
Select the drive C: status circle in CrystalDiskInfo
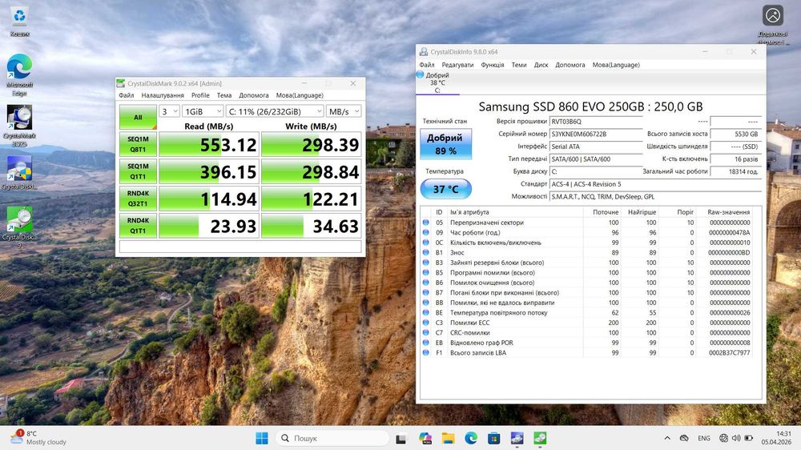(x=420, y=74)
